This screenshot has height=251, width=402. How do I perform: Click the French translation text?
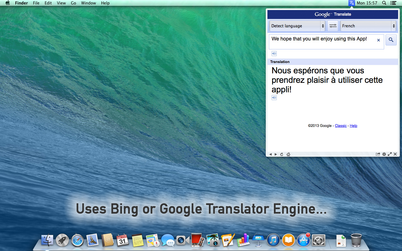coord(327,80)
